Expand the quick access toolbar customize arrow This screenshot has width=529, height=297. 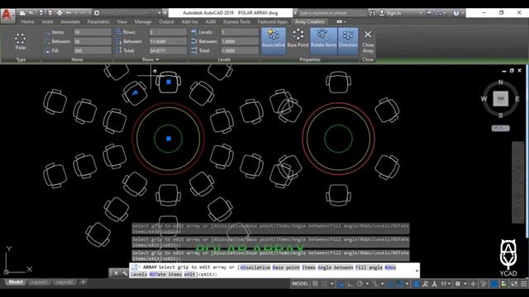(165, 13)
